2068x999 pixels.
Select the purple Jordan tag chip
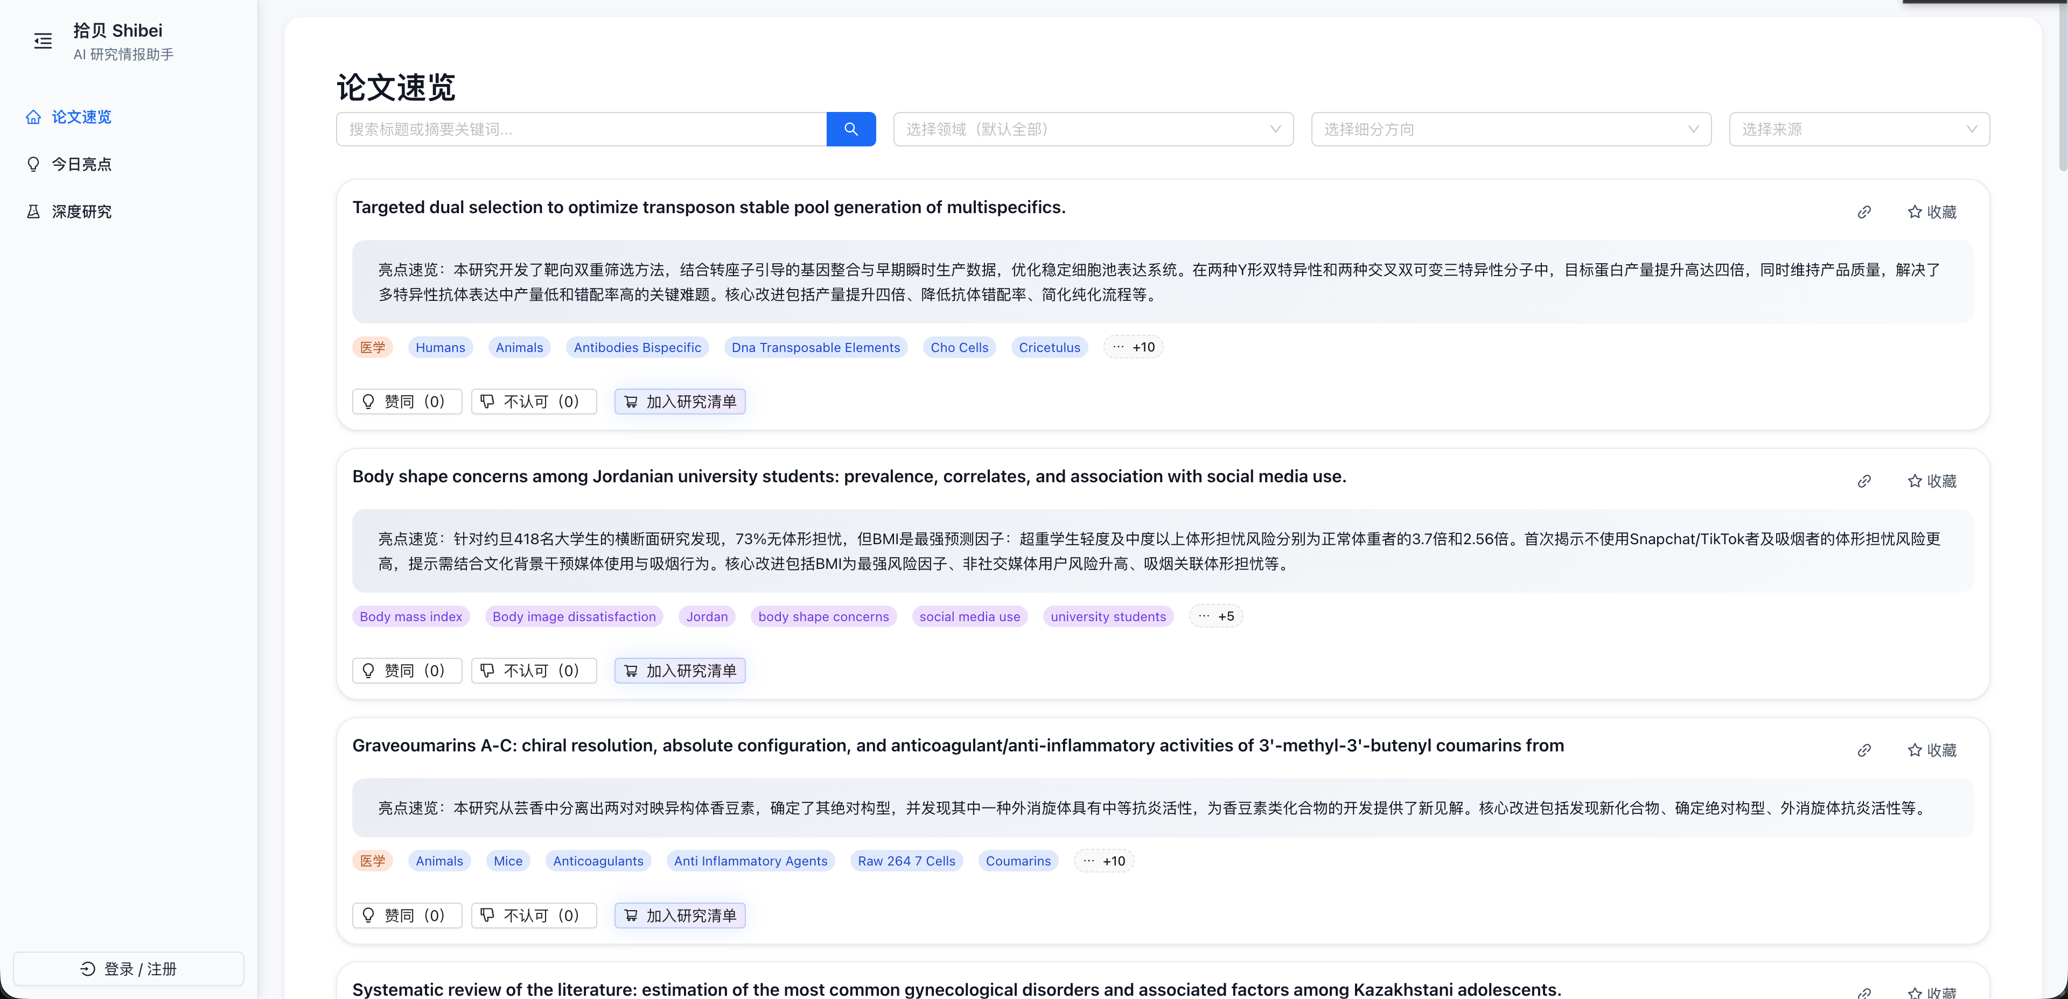click(707, 616)
